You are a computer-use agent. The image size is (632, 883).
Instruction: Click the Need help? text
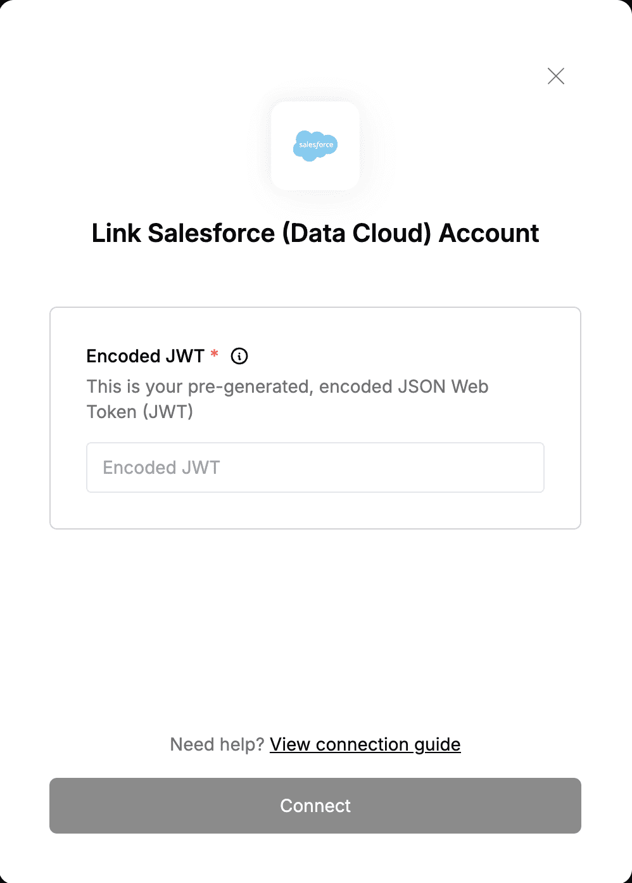coord(217,744)
